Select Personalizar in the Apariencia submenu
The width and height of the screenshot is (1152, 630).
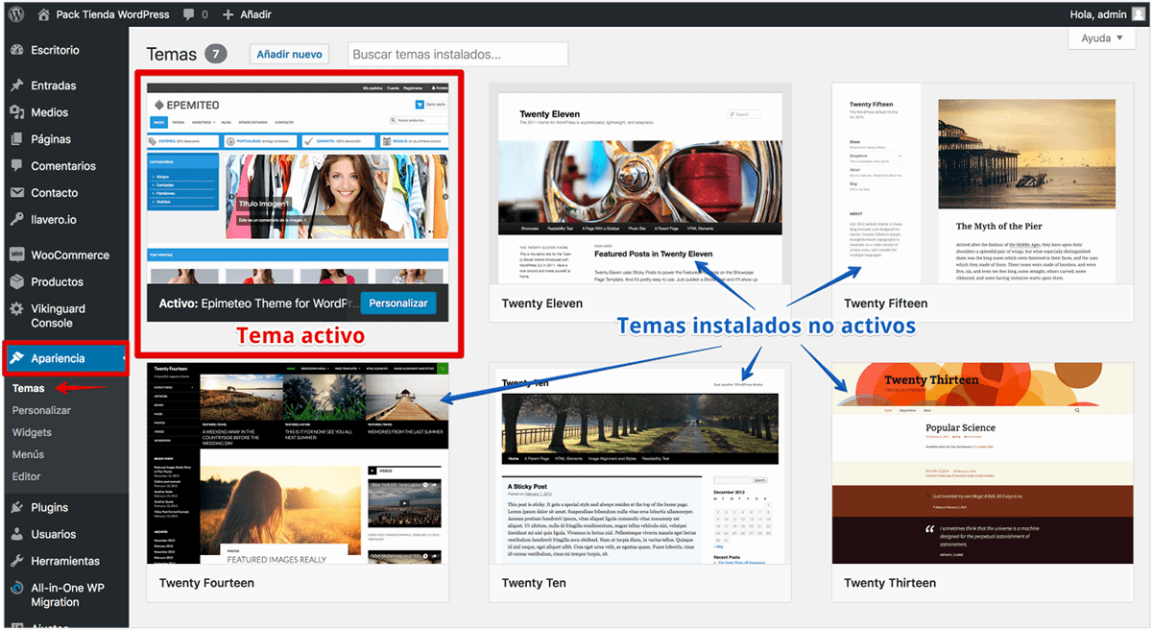(x=41, y=410)
